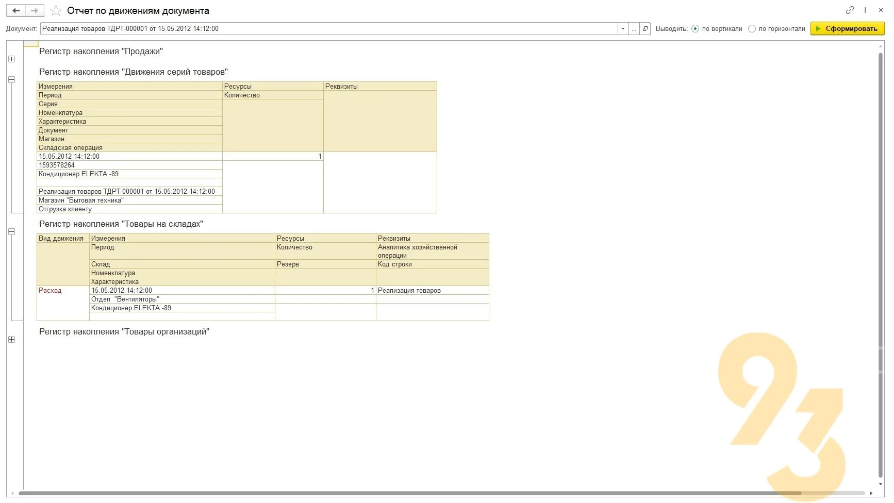894x503 pixels.
Task: Click the horizontal scrollbar thumb at bottom
Action: pos(410,493)
